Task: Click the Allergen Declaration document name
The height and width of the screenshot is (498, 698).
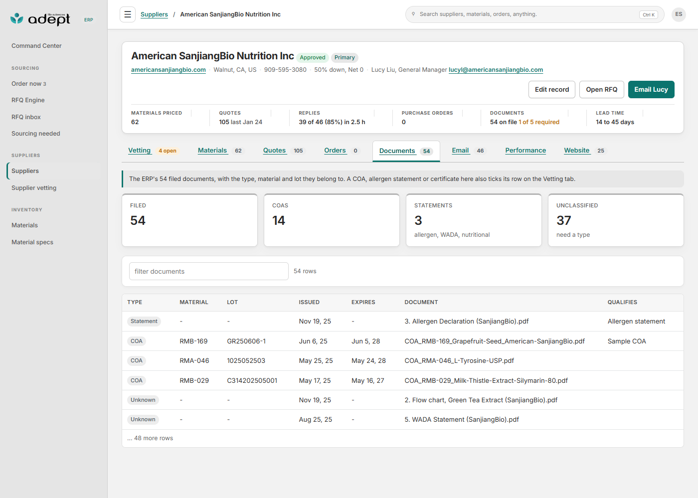Action: click(x=467, y=322)
